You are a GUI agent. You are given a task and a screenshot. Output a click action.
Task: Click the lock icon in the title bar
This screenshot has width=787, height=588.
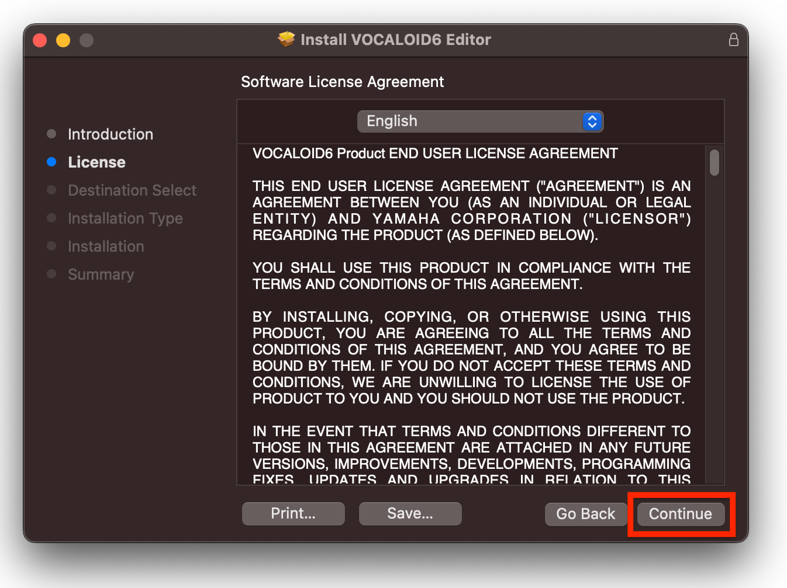pyautogui.click(x=734, y=40)
